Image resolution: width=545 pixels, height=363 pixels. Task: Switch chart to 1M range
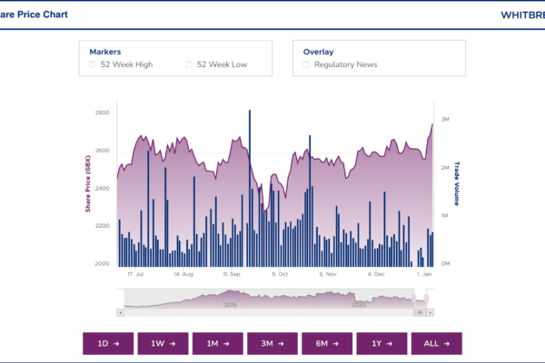point(218,344)
